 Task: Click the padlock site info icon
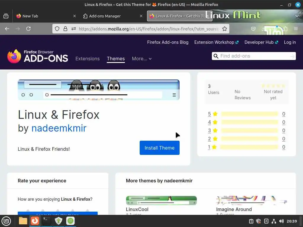65,29
